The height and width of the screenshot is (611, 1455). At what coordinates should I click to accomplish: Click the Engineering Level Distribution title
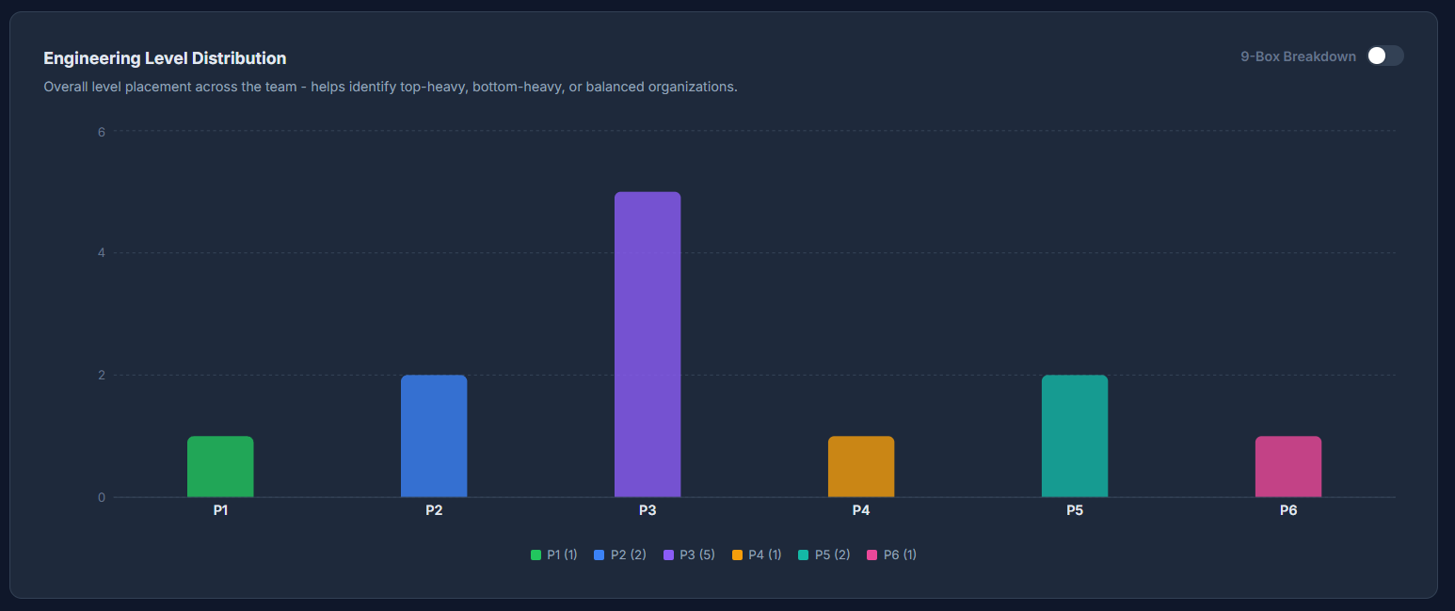164,57
